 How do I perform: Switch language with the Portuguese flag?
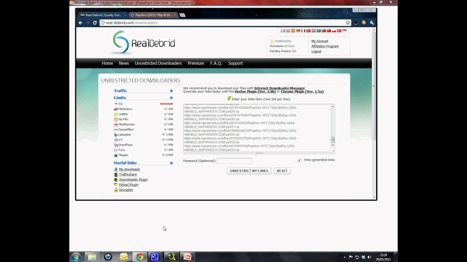click(x=308, y=31)
